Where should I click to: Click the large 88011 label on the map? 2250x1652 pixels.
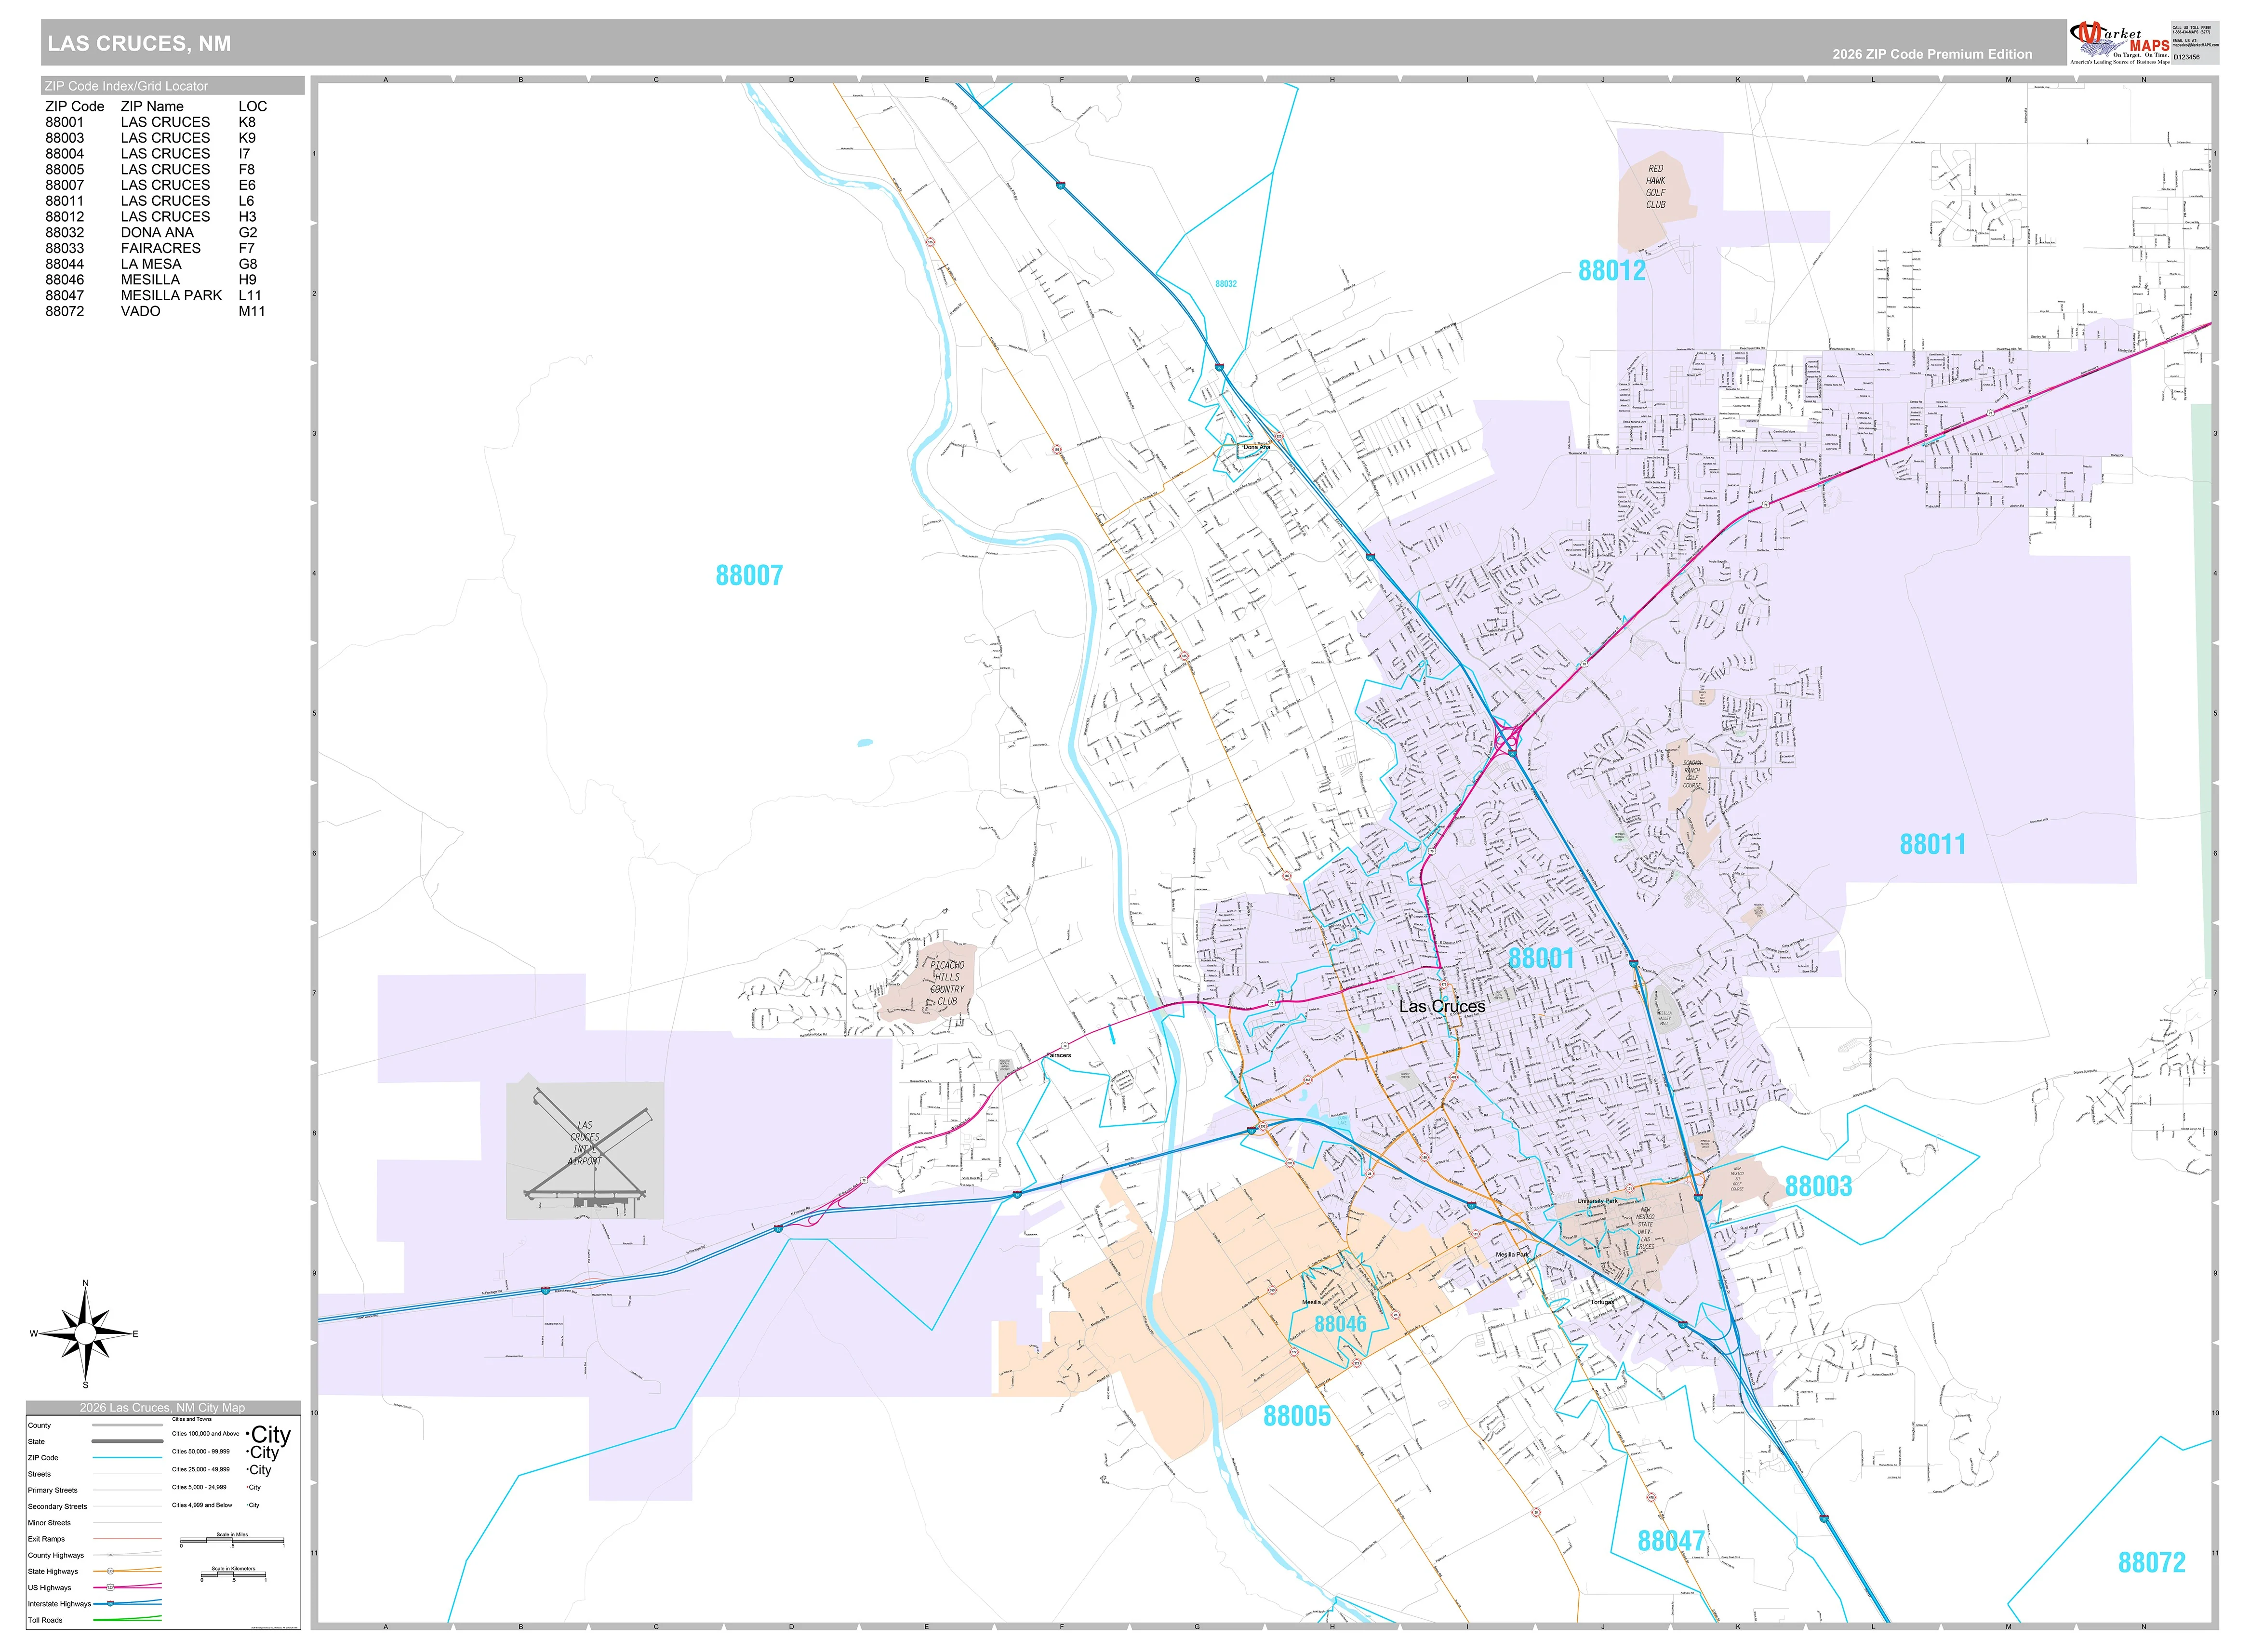pyautogui.click(x=1932, y=844)
